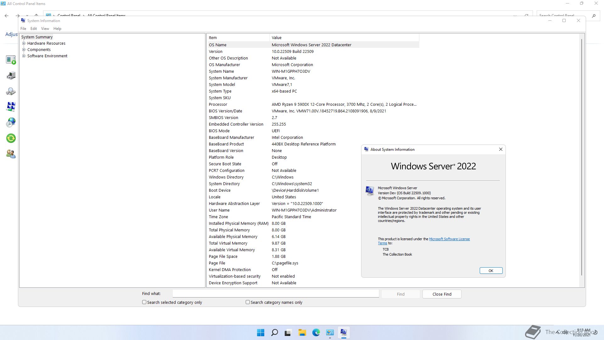Open Task View on the taskbar
Image resolution: width=604 pixels, height=340 pixels.
click(288, 332)
